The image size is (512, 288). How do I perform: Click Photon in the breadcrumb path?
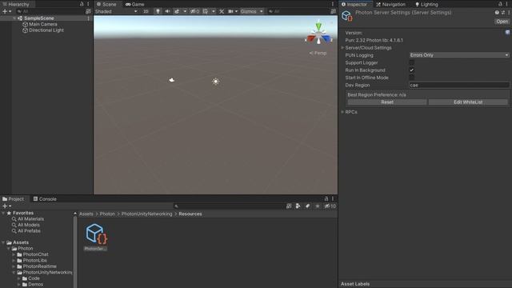pos(107,214)
